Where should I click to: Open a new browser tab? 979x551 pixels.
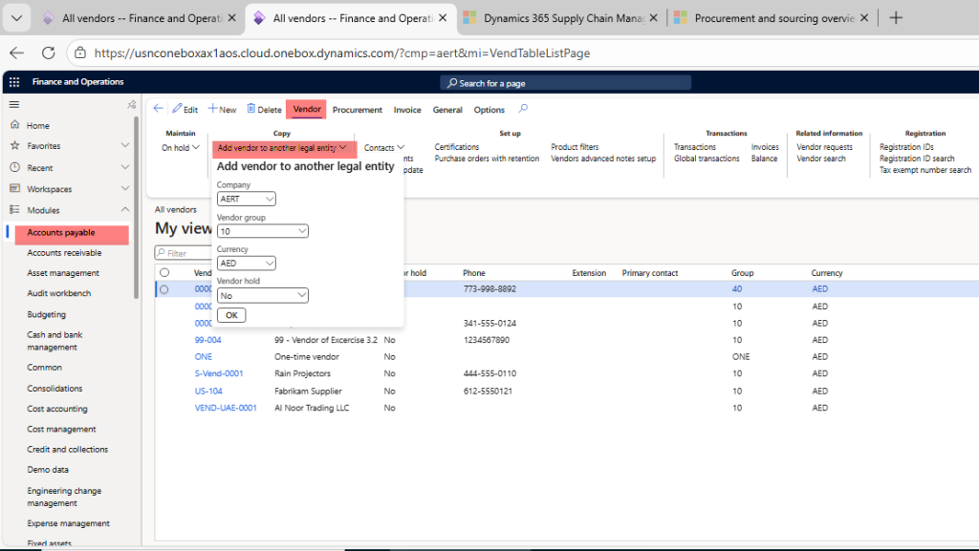895,18
